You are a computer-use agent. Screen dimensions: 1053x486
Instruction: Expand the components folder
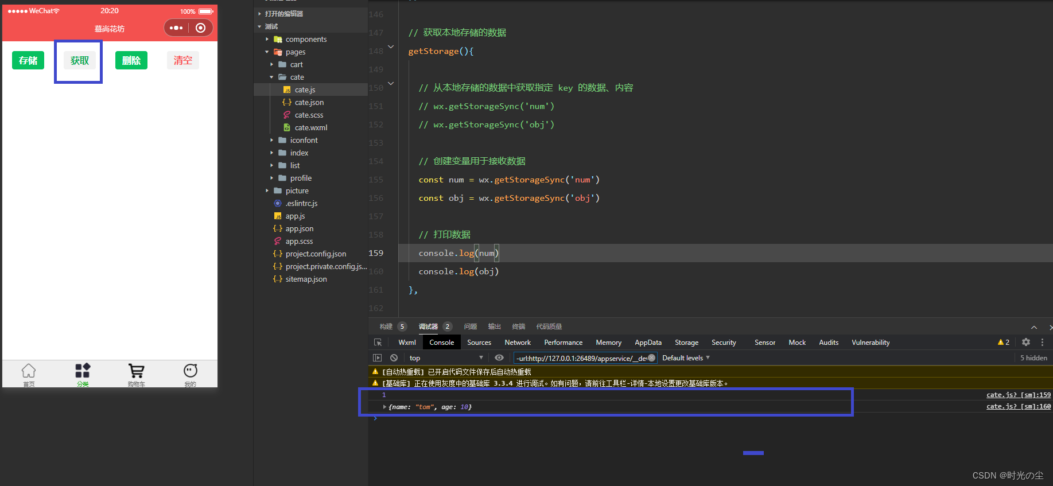[x=267, y=39]
